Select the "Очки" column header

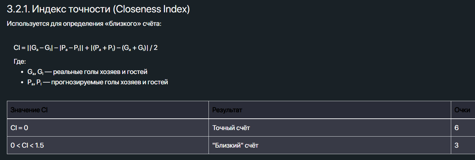coord(462,110)
